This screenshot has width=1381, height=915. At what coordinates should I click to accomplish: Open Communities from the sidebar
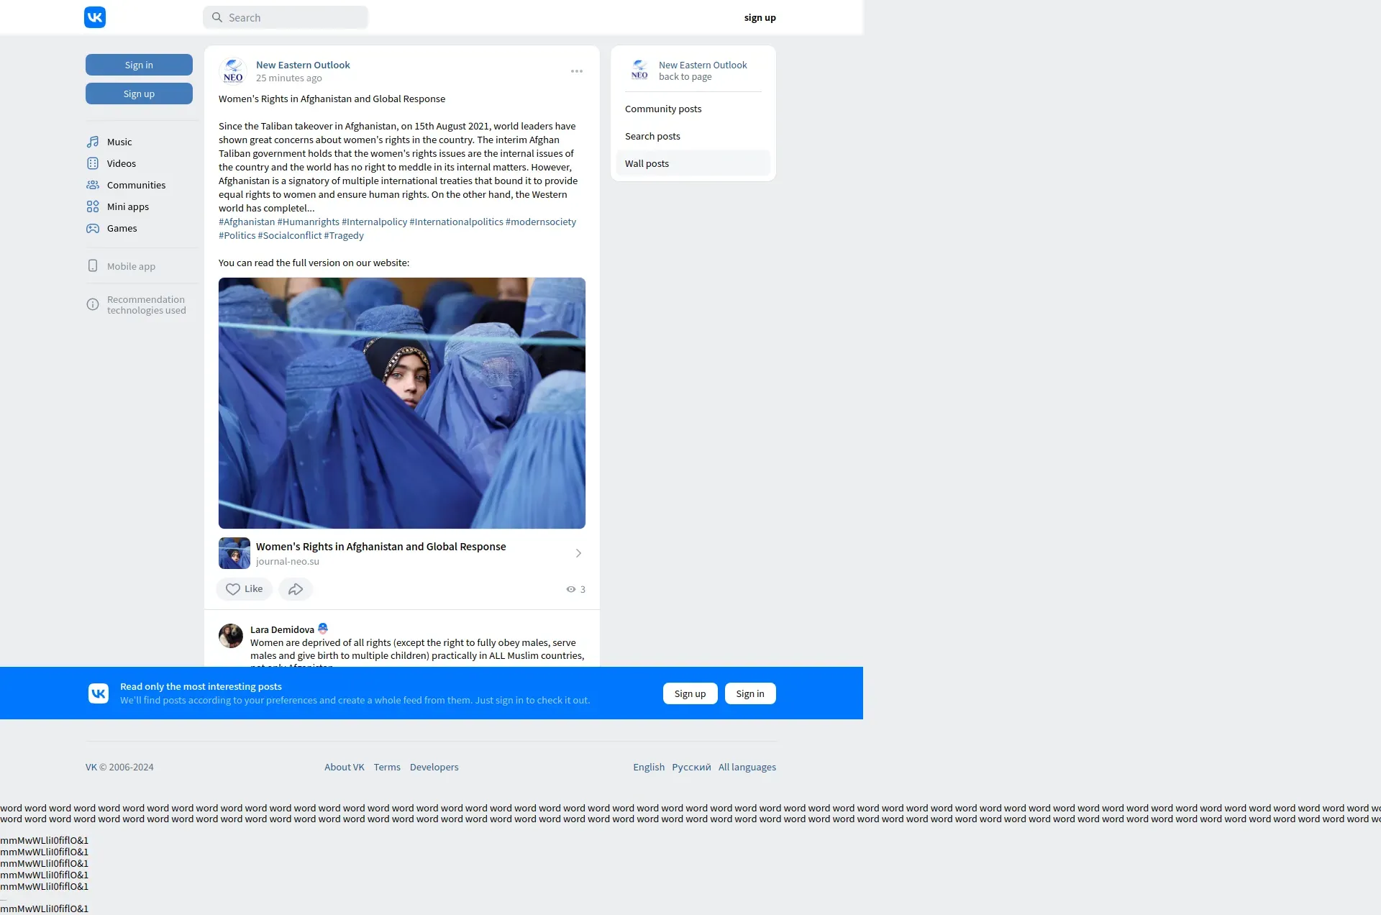(x=135, y=185)
